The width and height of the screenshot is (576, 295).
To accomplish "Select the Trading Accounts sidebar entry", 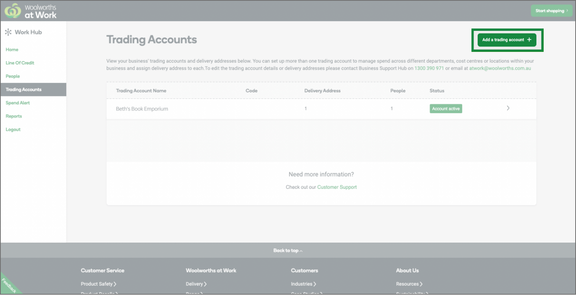I will 23,90.
